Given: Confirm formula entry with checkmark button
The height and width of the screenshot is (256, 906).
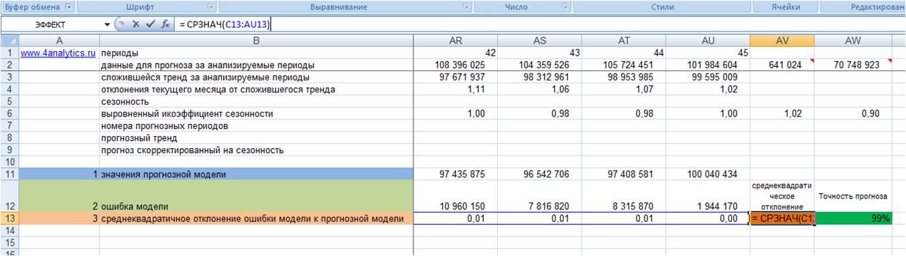Looking at the screenshot, I should (x=150, y=24).
